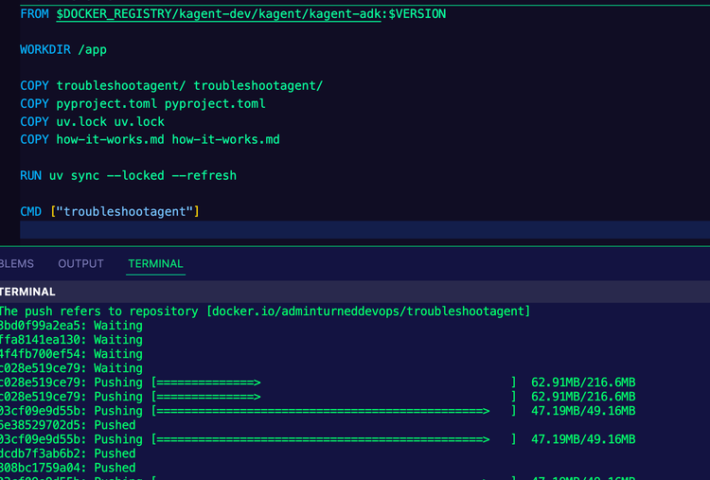Viewport: 710px width, 480px height.
Task: Click the push refers to repository line
Action: [265, 311]
